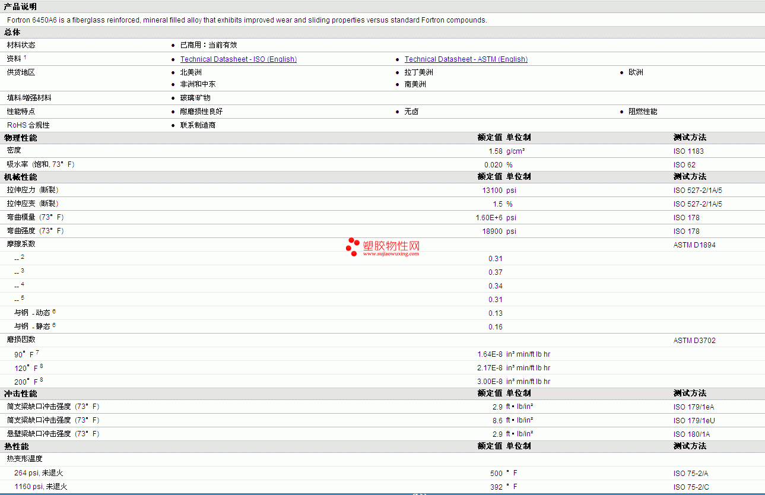The width and height of the screenshot is (765, 495).
Task: Click ISO 179/1eA test method
Action: tap(694, 407)
